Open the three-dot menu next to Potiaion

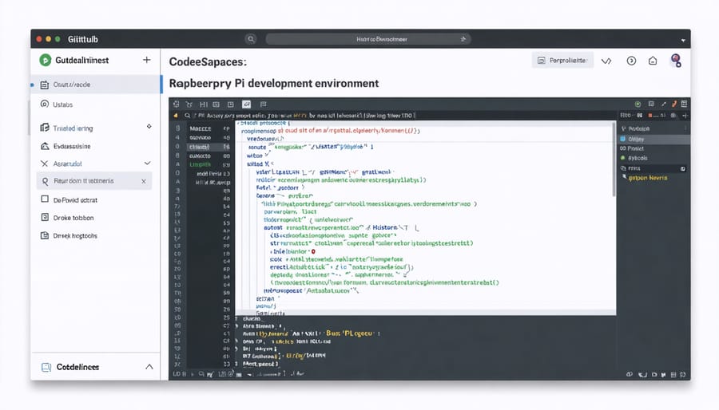685,128
